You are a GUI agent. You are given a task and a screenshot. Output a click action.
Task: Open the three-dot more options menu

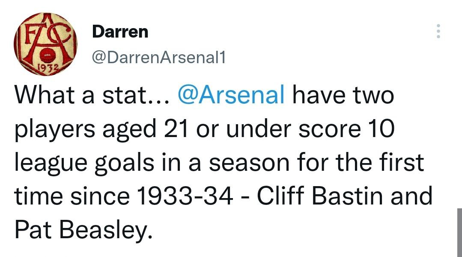pos(438,32)
